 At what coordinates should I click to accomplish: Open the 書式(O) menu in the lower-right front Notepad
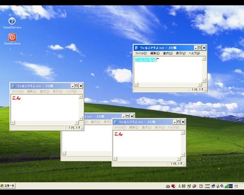pyautogui.click(x=147, y=127)
